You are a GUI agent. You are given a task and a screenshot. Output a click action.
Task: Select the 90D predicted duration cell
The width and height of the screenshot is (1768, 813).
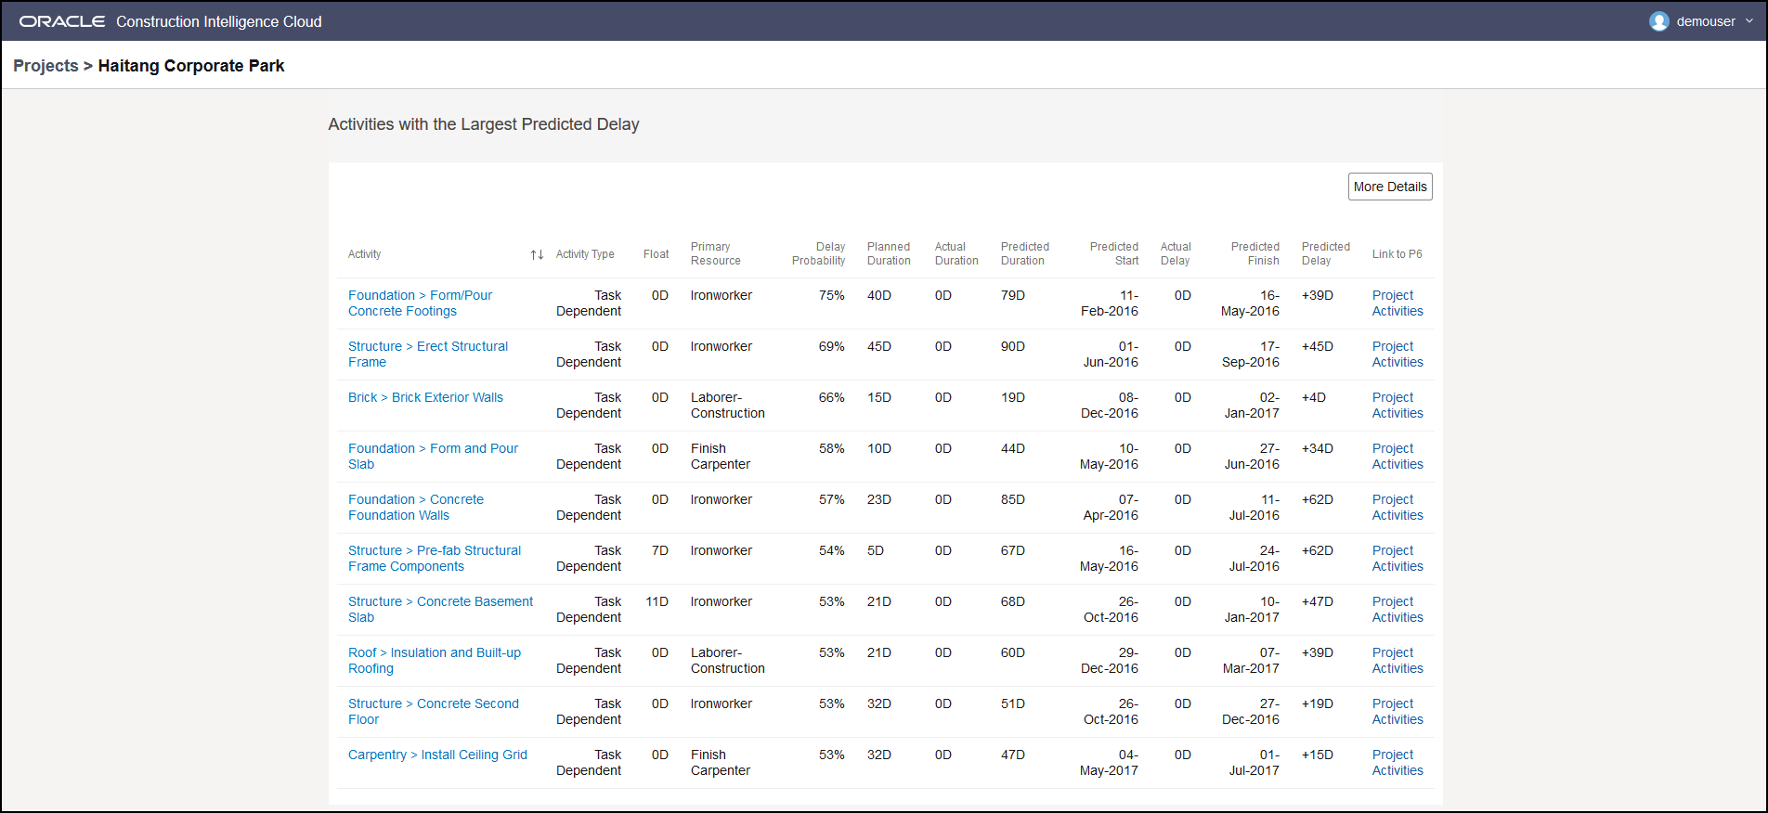tap(1013, 346)
